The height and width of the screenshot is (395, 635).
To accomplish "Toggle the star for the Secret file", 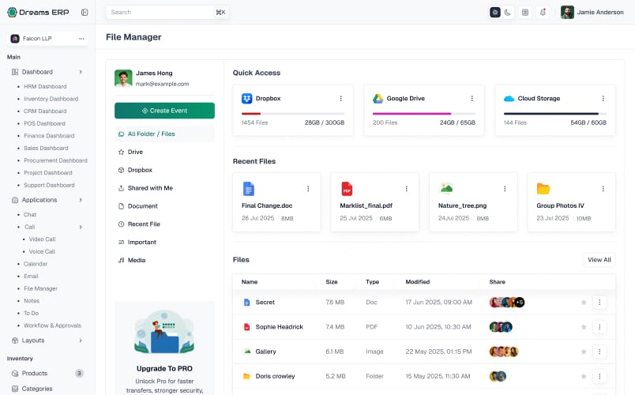I will pos(584,303).
